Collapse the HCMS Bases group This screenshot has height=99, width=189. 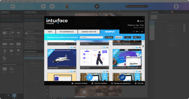25,31
